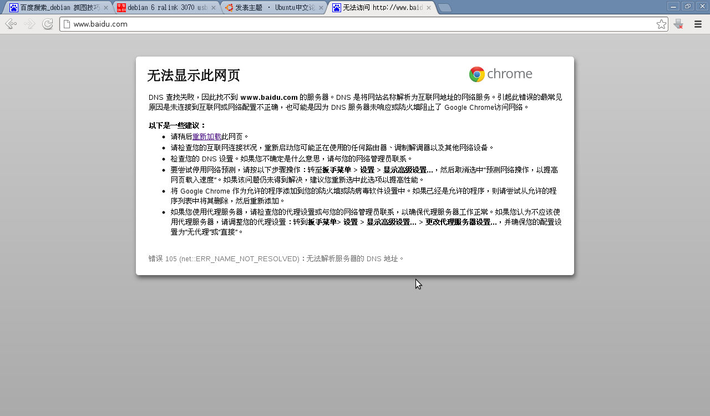Close the browser window
The image size is (710, 416).
point(701,6)
